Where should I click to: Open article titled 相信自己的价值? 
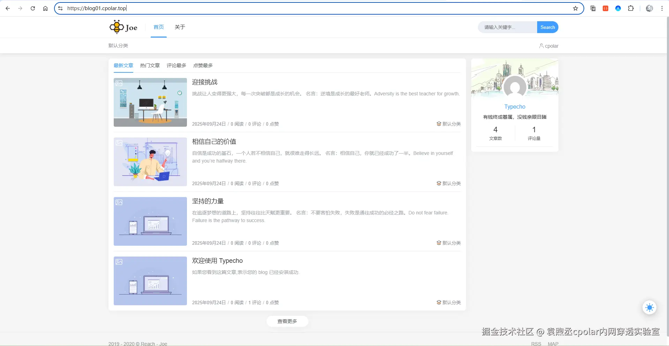(x=214, y=142)
